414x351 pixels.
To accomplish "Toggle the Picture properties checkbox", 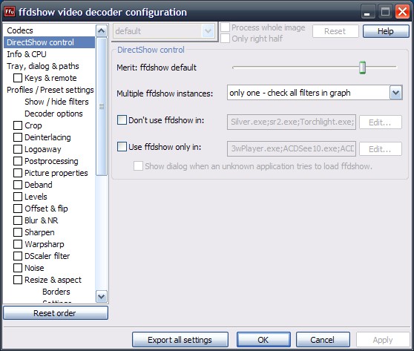I will (18, 173).
